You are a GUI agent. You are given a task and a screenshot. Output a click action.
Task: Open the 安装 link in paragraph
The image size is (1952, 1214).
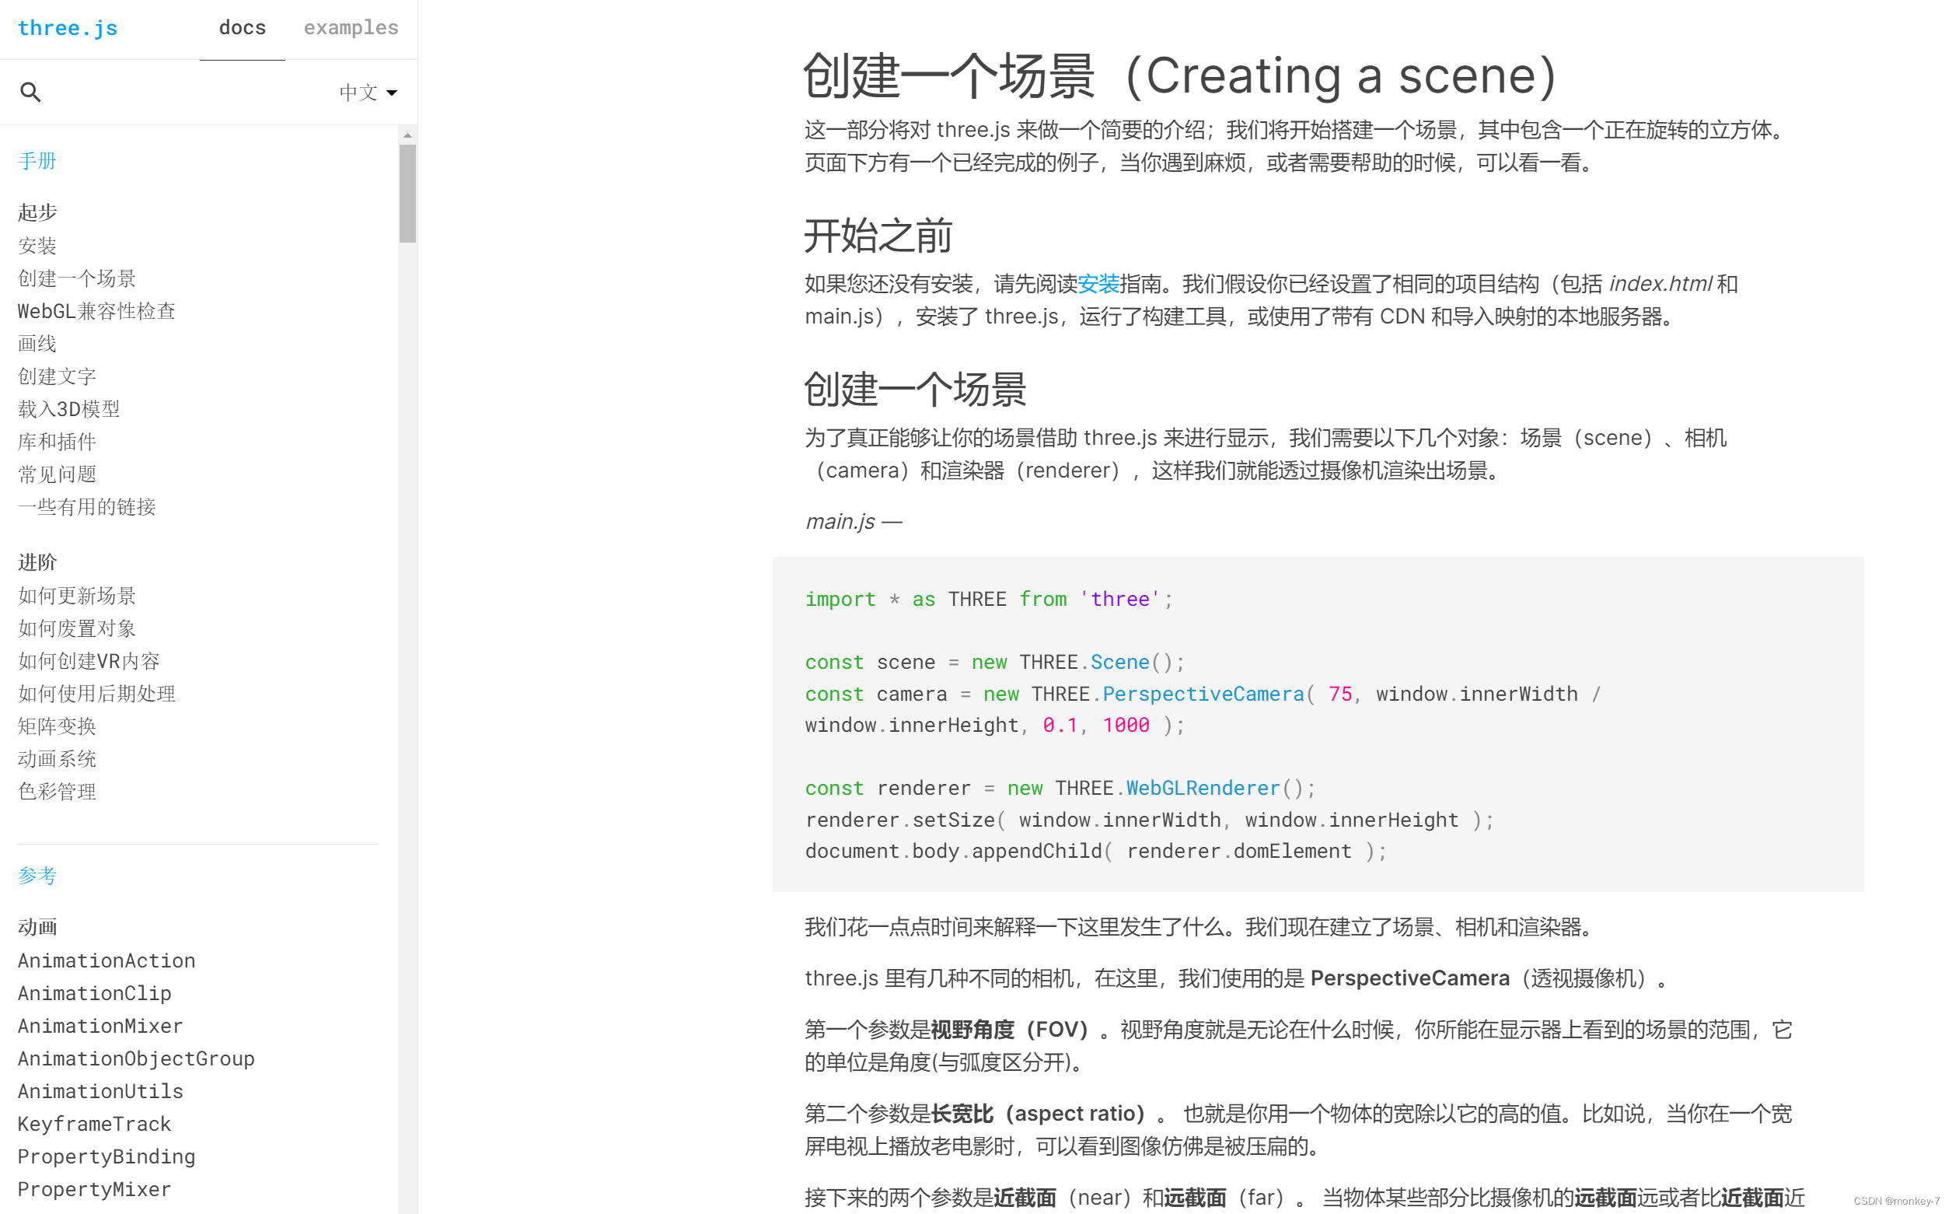[1097, 283]
